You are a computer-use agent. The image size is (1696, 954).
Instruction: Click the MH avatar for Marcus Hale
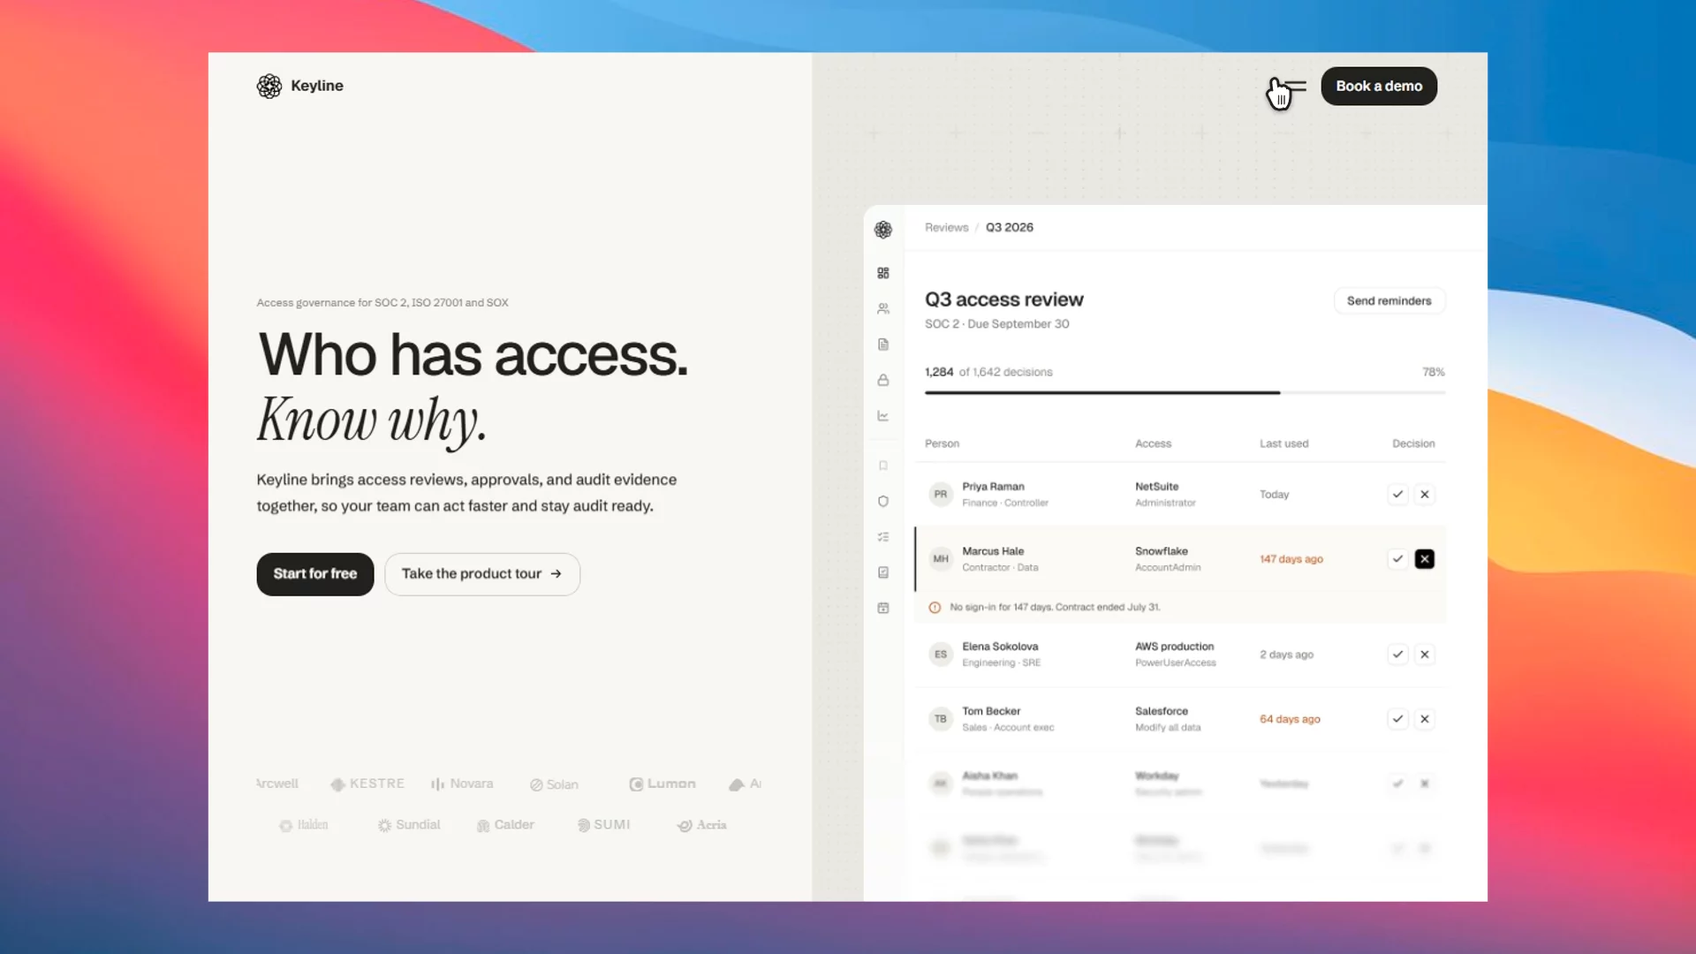coord(941,558)
